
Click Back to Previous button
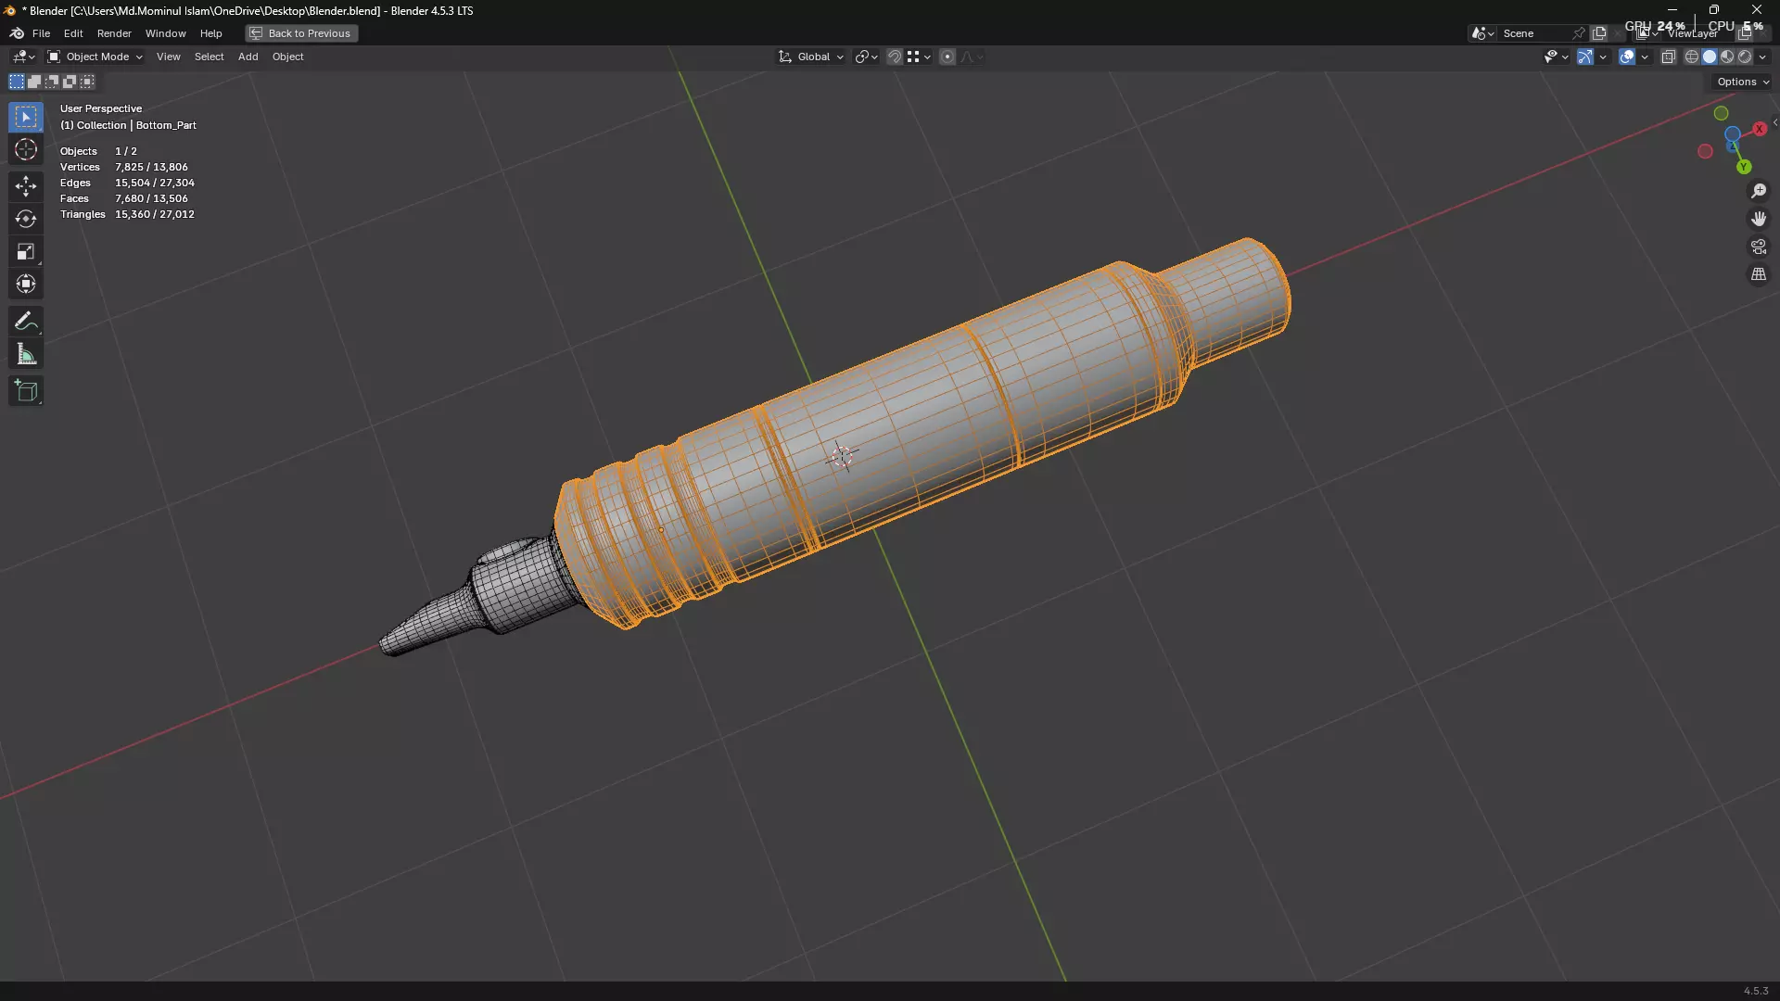coord(301,33)
